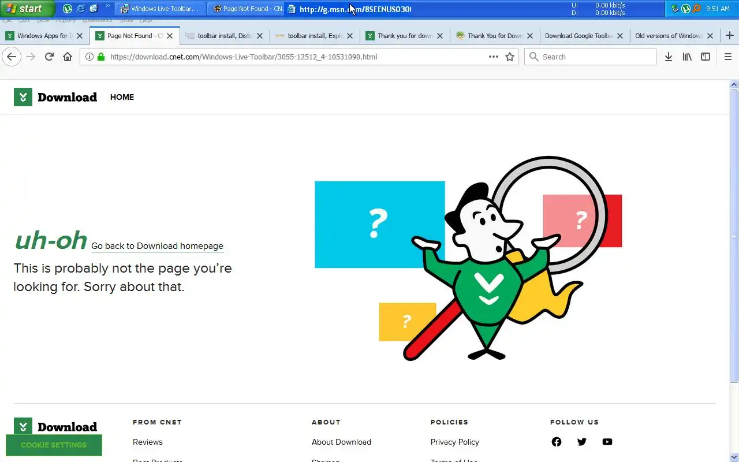The width and height of the screenshot is (739, 462).
Task: Visit the Facebook page icon
Action: pos(557,442)
